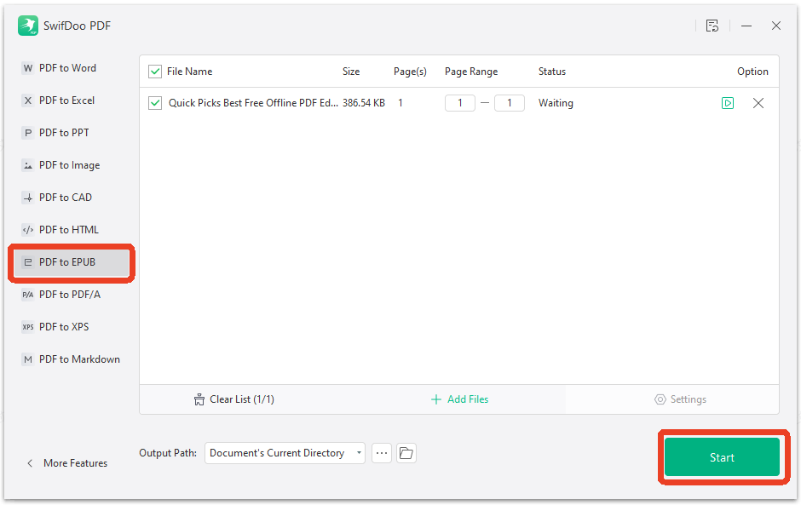Toggle the select-all checkbox beside File Name

pyautogui.click(x=155, y=72)
